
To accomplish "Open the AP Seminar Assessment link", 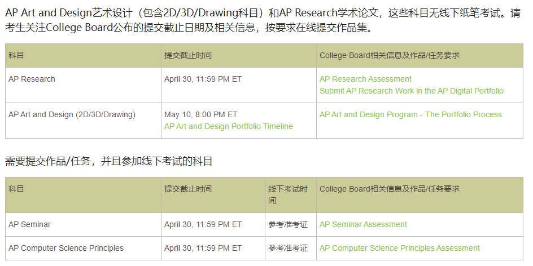I will pos(363,225).
